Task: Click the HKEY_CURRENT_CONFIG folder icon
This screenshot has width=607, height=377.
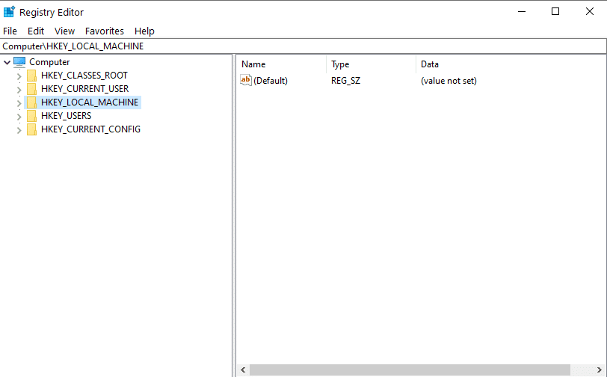Action: [31, 129]
